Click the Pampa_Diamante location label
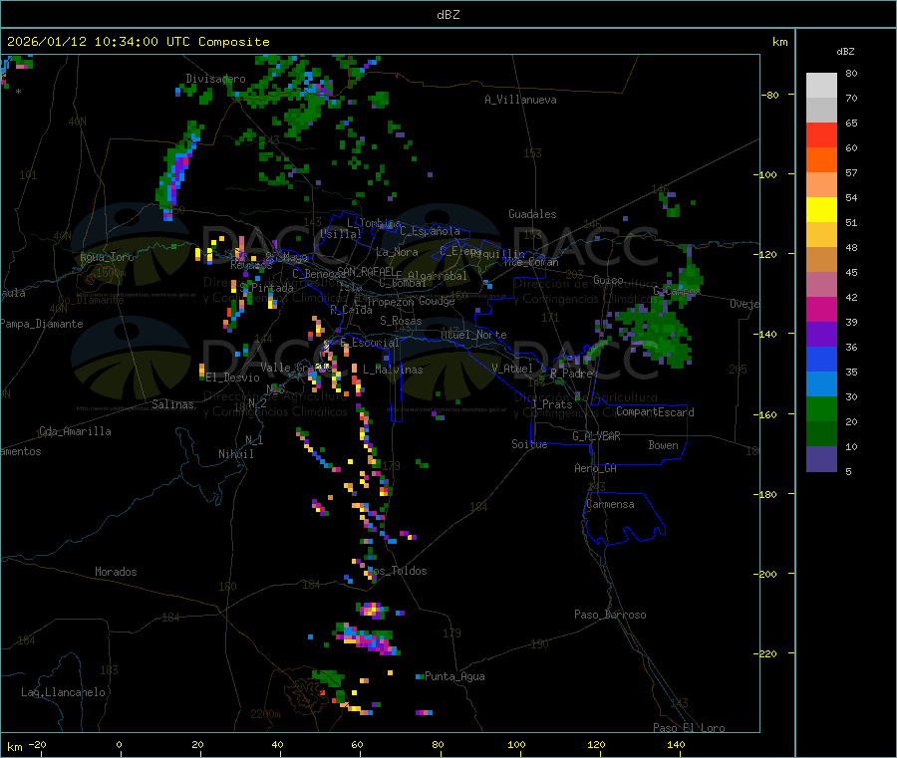Image resolution: width=897 pixels, height=758 pixels. [x=42, y=324]
